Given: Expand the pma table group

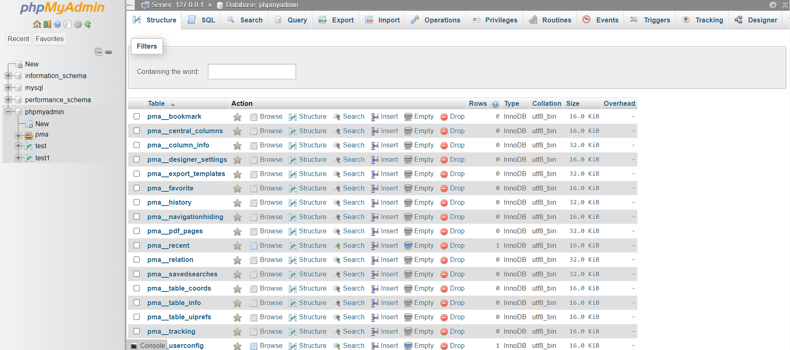Looking at the screenshot, I should (18, 136).
